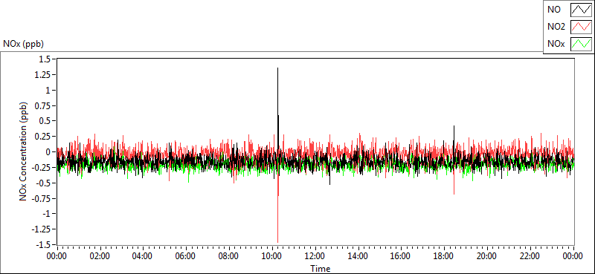The height and width of the screenshot is (274, 595).
Task: Select the 1.5 y-axis maximum value
Action: [x=45, y=59]
